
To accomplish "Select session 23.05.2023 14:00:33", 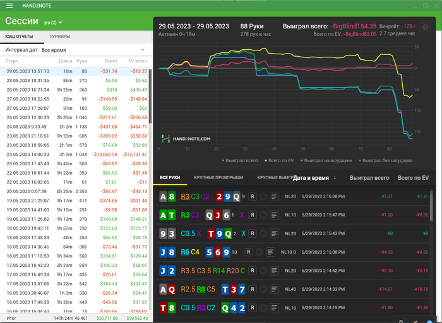I will (x=75, y=155).
